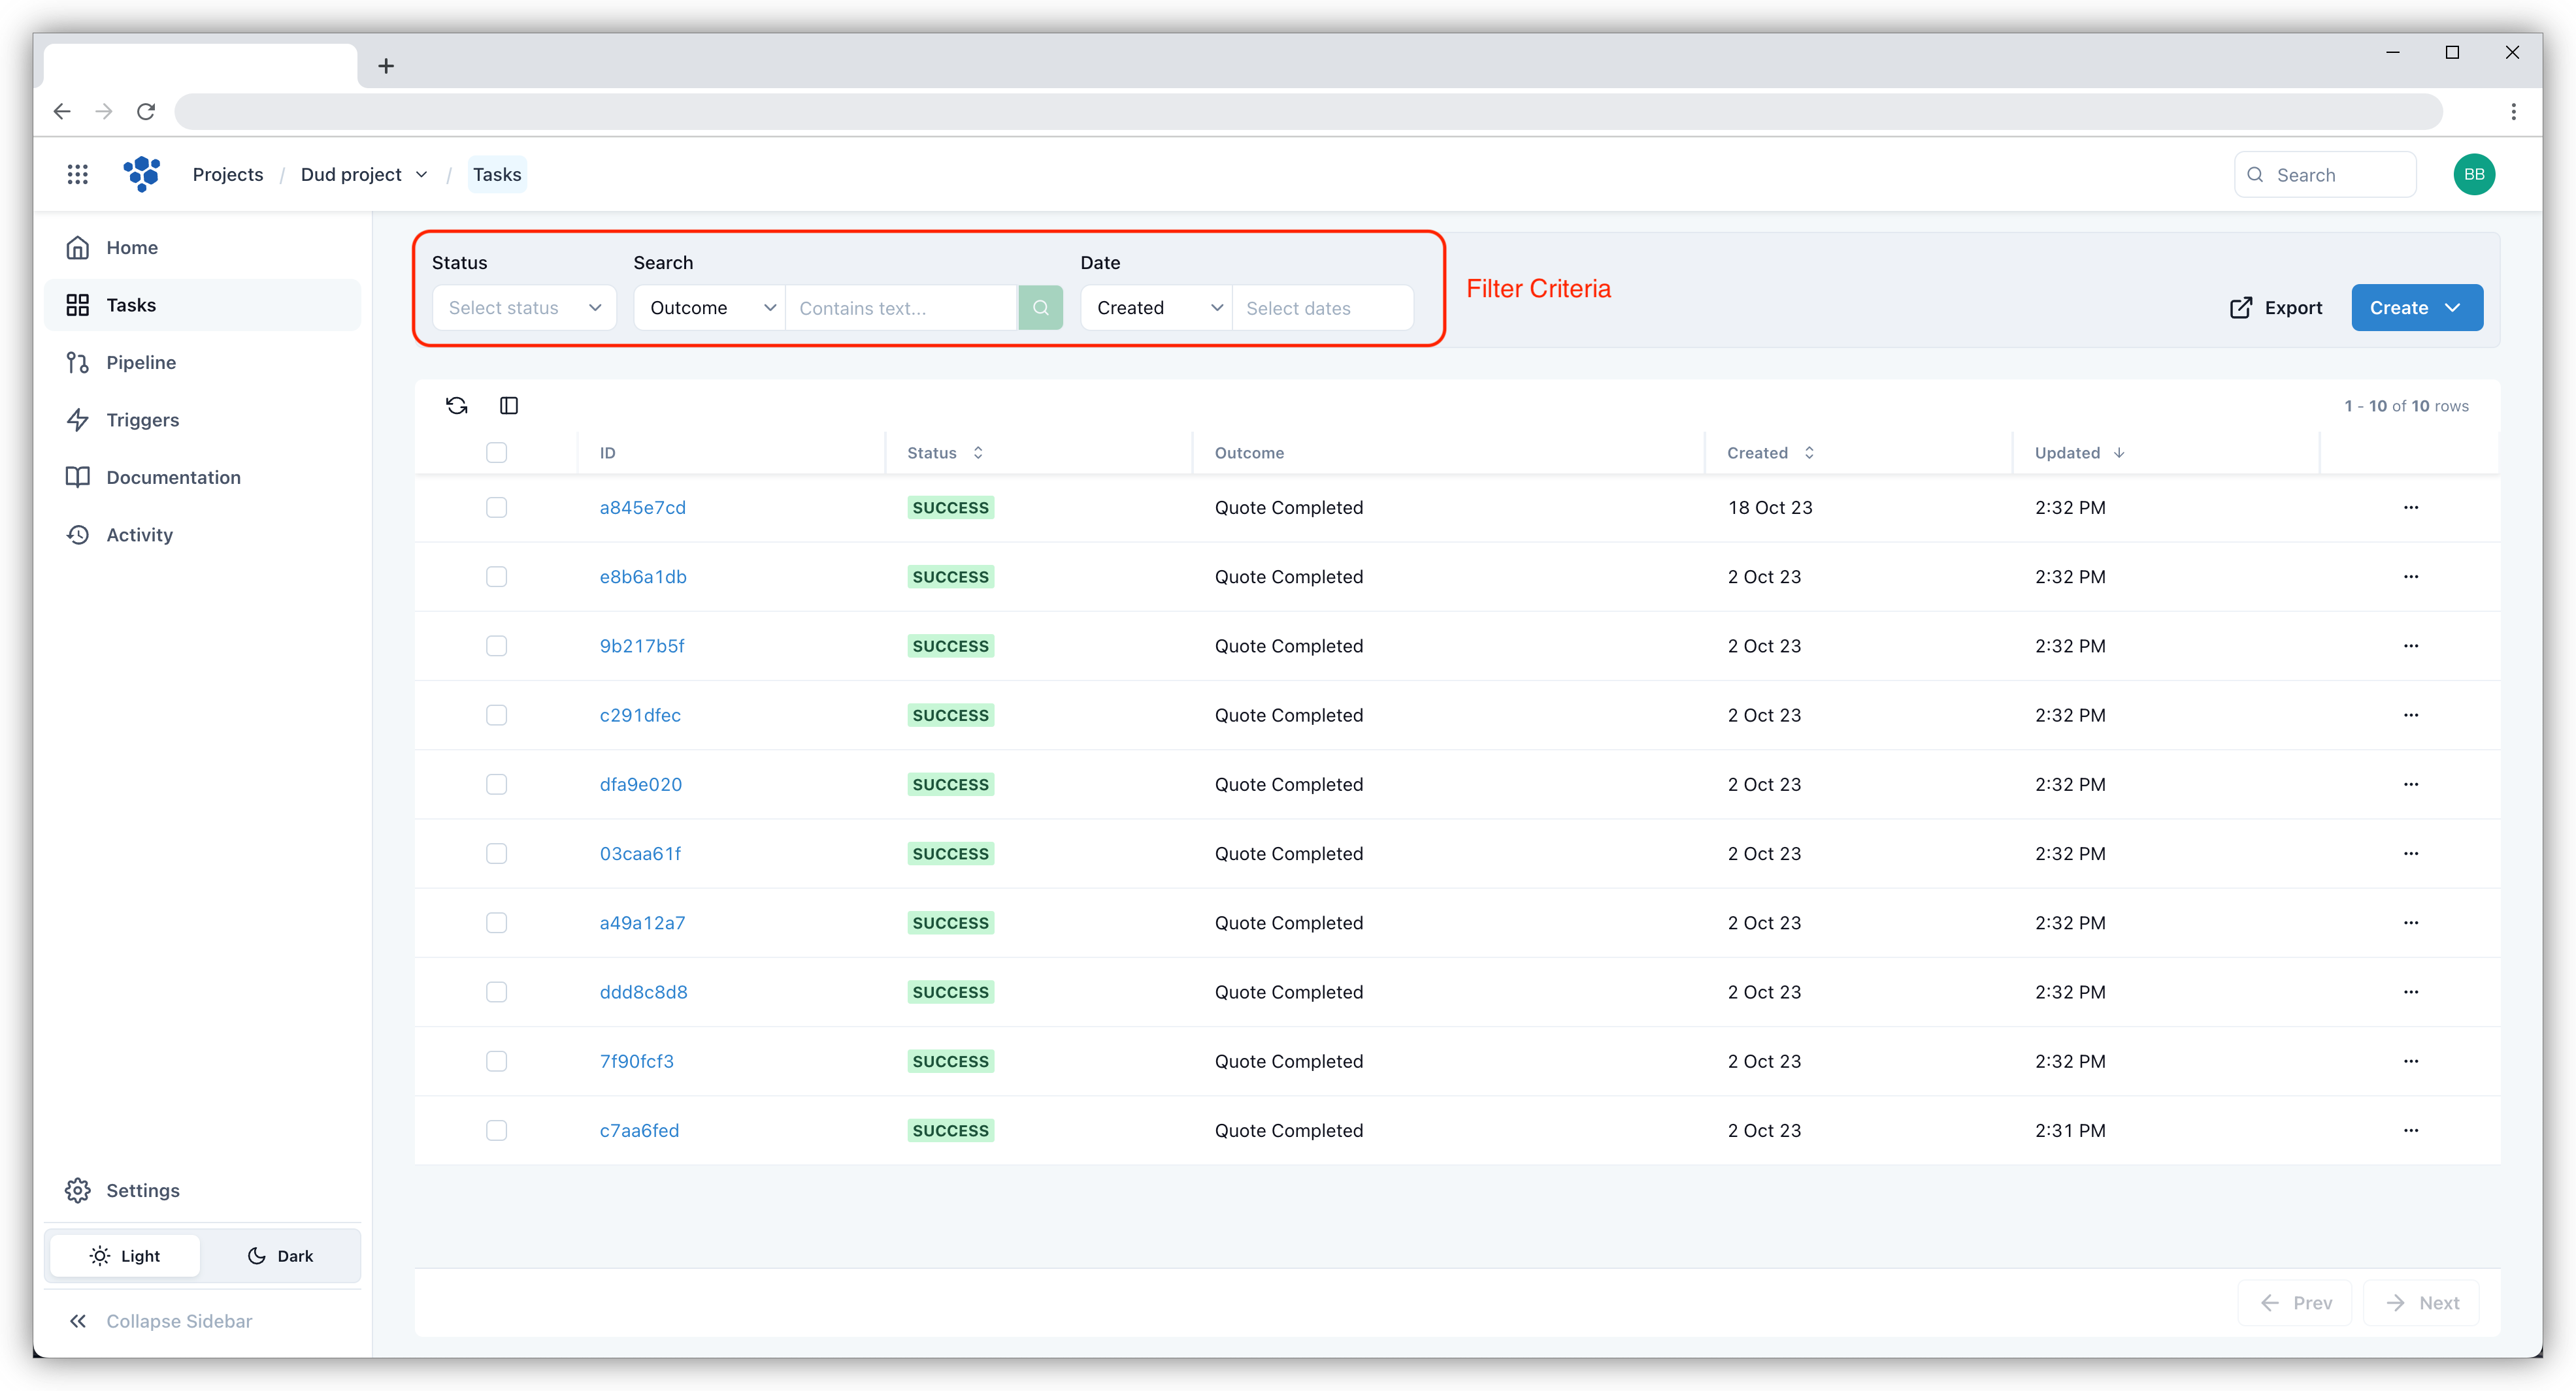The width and height of the screenshot is (2576, 1391).
Task: Open the column layout toggle icon
Action: pyautogui.click(x=509, y=406)
